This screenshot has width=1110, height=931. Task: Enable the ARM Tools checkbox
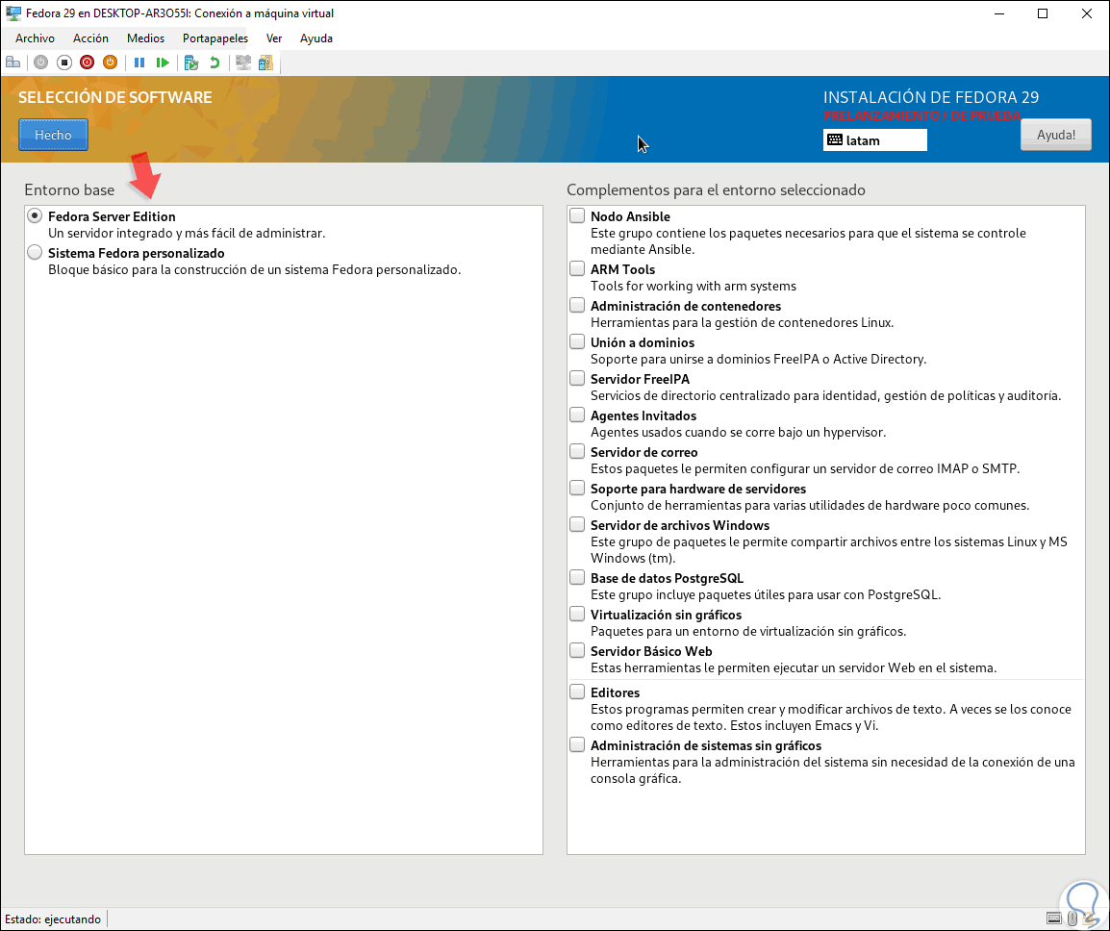[x=577, y=269]
